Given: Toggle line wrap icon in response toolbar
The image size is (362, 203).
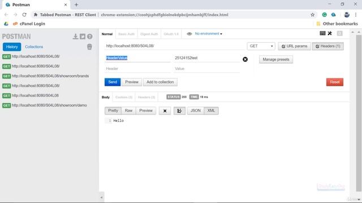Looking at the screenshot, I should (179, 111).
